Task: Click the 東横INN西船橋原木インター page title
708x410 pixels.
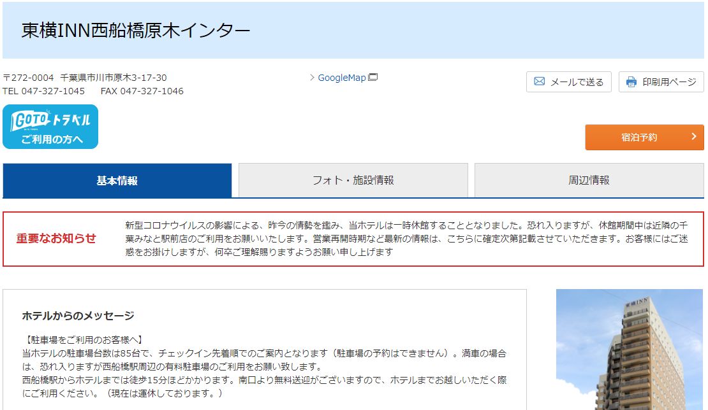Action: [x=135, y=31]
